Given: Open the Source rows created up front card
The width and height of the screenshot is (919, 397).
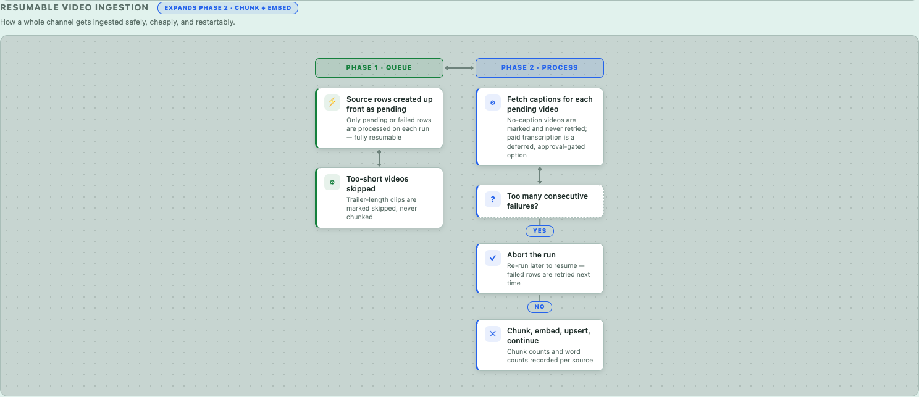Looking at the screenshot, I should 379,118.
